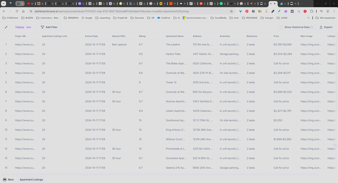
Task: Open the Projekt 46 bookmark folder
Action: click(x=120, y=18)
